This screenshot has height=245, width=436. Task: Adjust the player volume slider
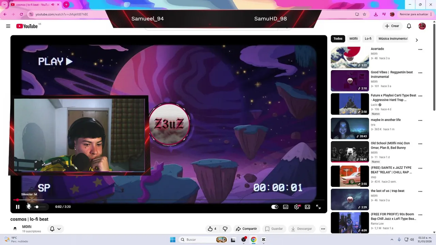click(x=40, y=207)
